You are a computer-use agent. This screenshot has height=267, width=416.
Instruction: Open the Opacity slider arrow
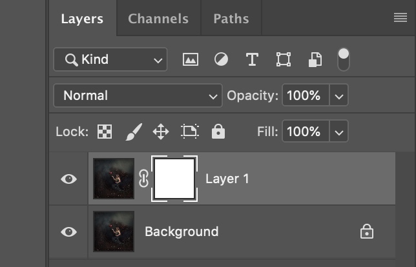pos(338,95)
